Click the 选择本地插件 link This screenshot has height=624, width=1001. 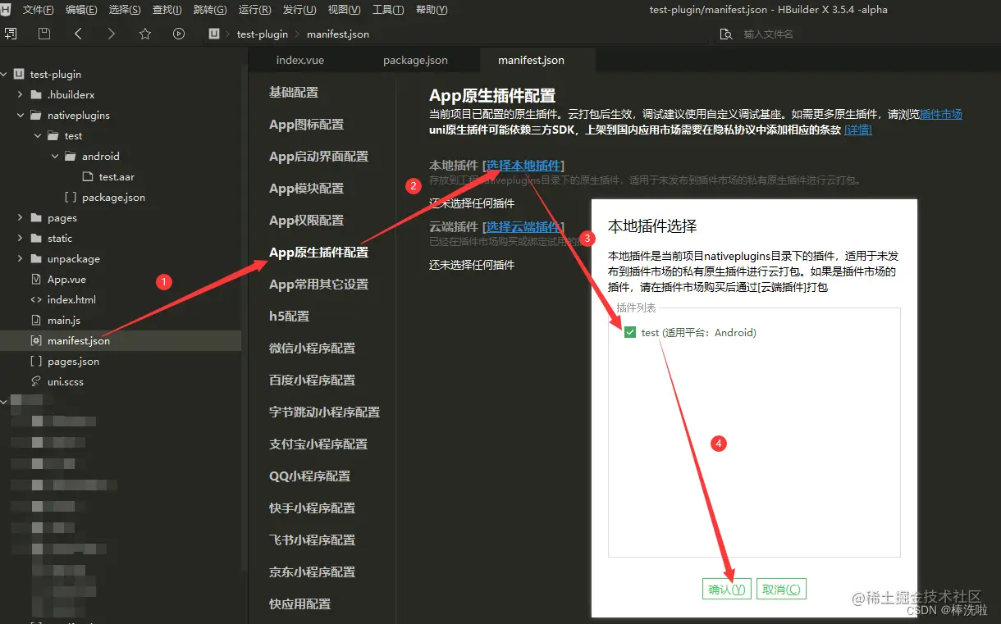tap(523, 165)
